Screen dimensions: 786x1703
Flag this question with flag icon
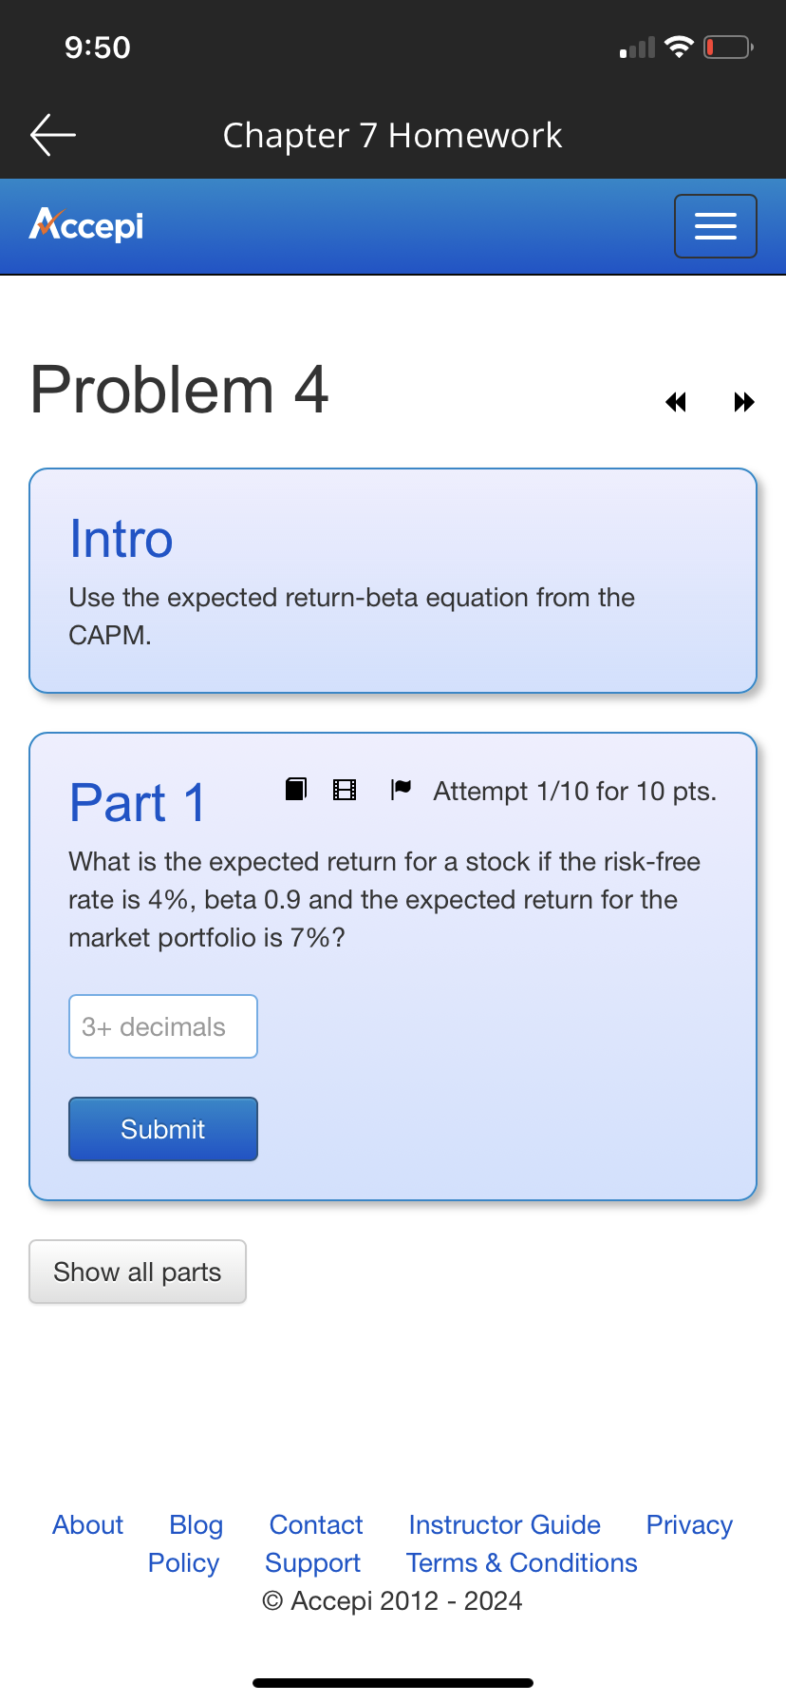(402, 789)
